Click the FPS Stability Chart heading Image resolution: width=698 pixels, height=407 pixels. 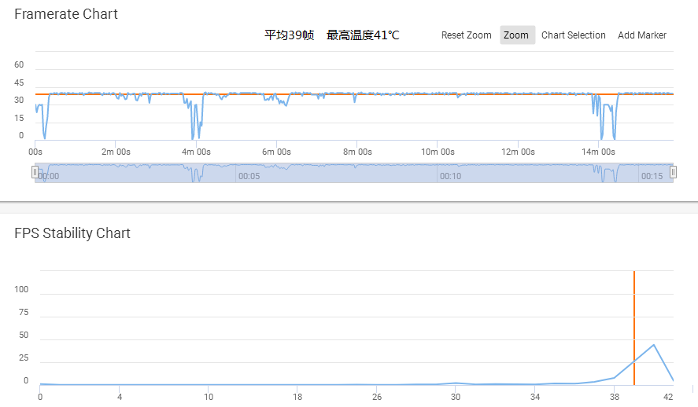(x=72, y=233)
